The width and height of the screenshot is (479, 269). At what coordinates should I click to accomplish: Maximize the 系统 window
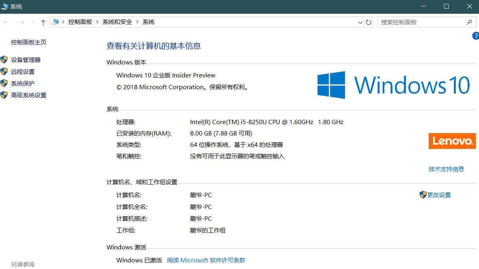click(x=446, y=6)
